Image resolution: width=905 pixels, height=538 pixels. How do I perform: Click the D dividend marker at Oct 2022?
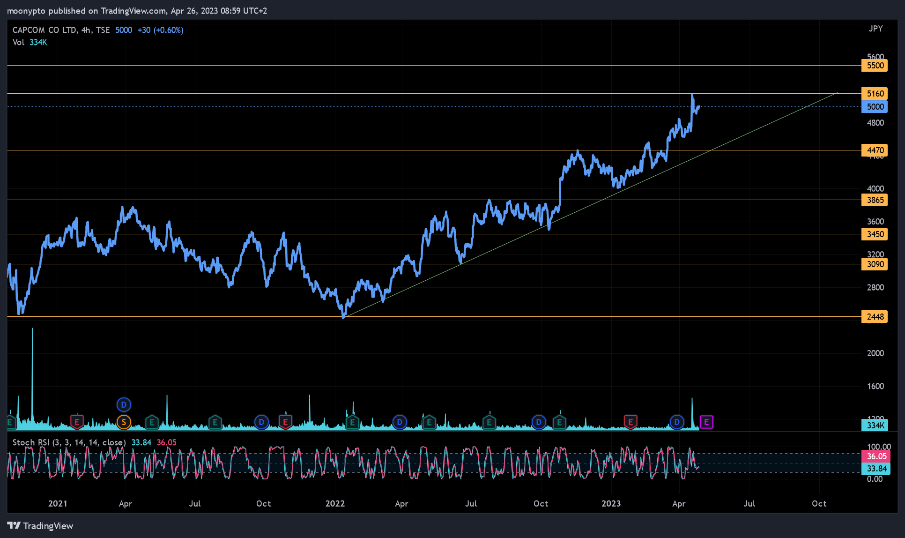(x=539, y=422)
